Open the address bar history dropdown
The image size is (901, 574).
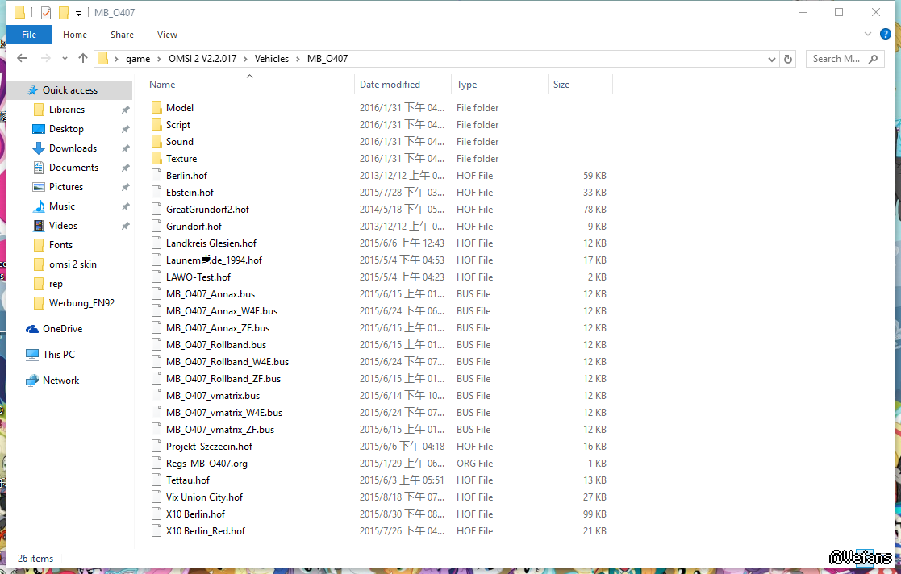772,59
